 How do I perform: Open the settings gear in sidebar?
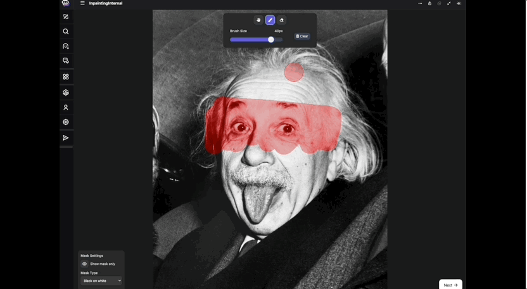tap(65, 122)
